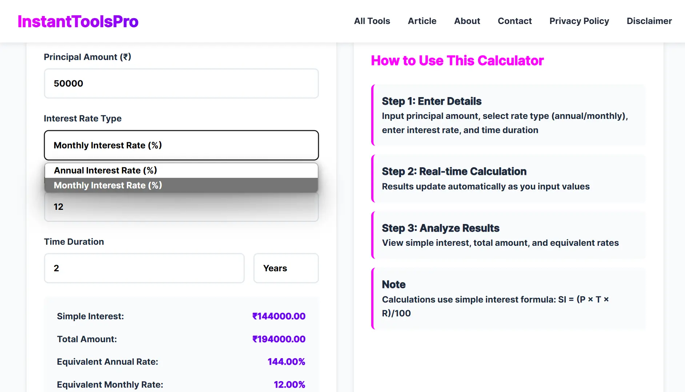This screenshot has height=392, width=685.
Task: Collapse the Interest Rate Type dropdown
Action: 181,145
